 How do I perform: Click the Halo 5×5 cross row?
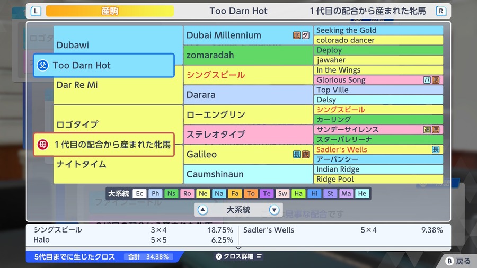133,240
